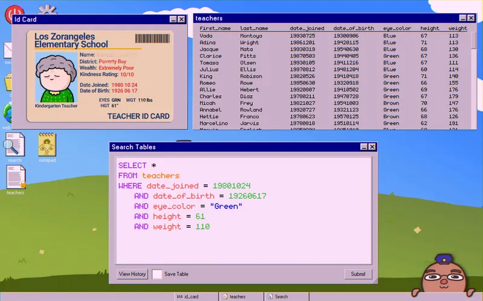Click the value 19260617 in the query
Image resolution: width=483 pixels, height=301 pixels.
(x=248, y=196)
